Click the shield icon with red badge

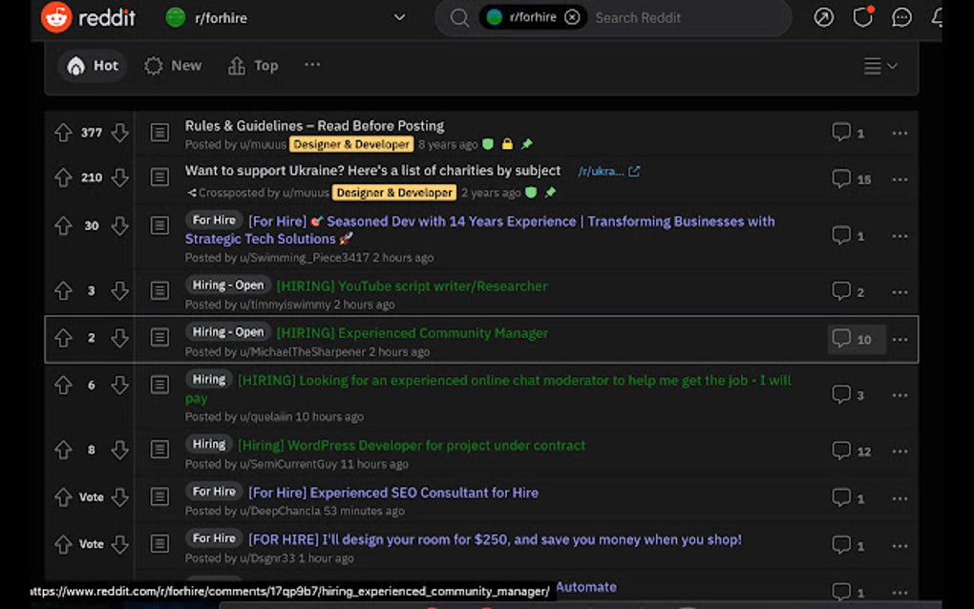862,17
